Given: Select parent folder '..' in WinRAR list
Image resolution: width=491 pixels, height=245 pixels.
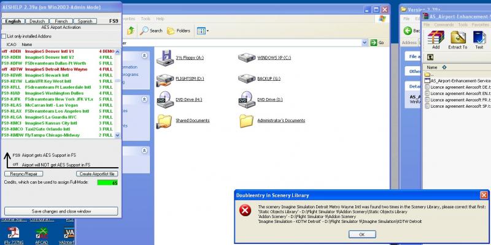Looking at the screenshot, I should pos(429,74).
